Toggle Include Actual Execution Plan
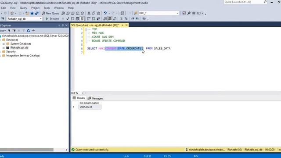 click(89, 18)
